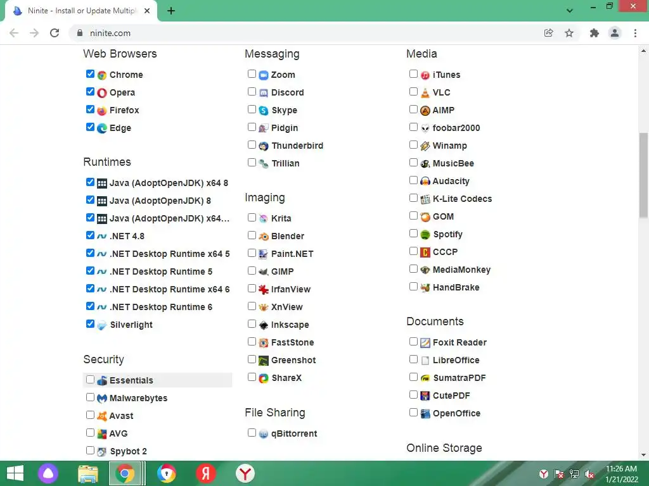Check the Essentials checkbox
Viewport: 649px width, 486px height.
pyautogui.click(x=90, y=380)
